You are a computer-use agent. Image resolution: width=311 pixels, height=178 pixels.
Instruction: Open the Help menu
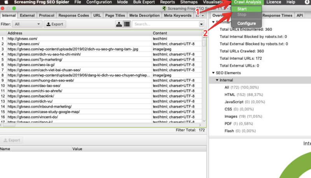click(291, 2)
